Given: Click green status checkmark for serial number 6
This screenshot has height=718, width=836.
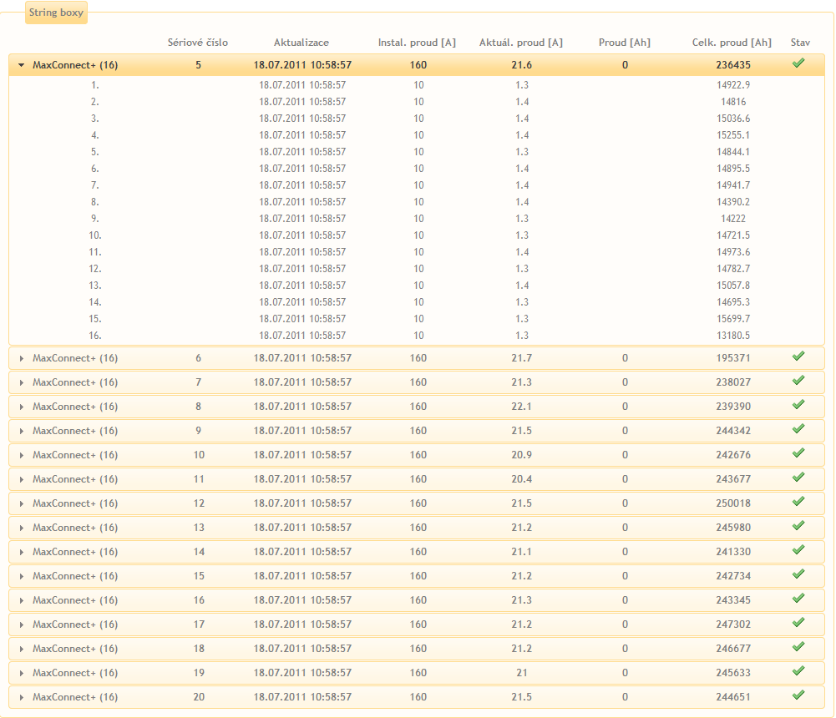Looking at the screenshot, I should coord(798,357).
